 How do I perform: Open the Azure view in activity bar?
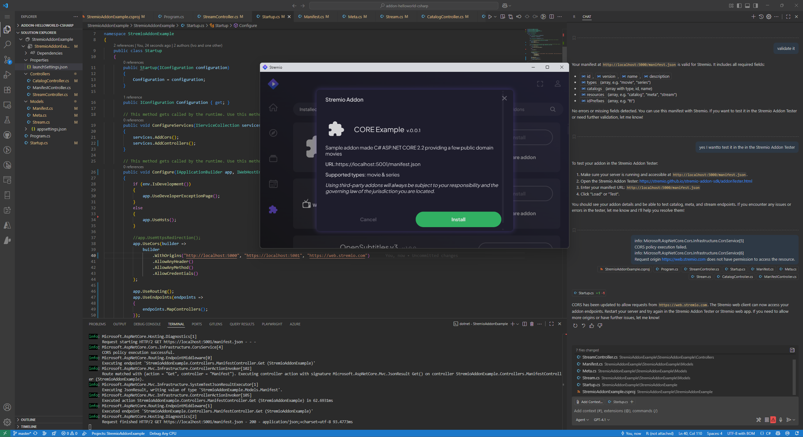[7, 225]
